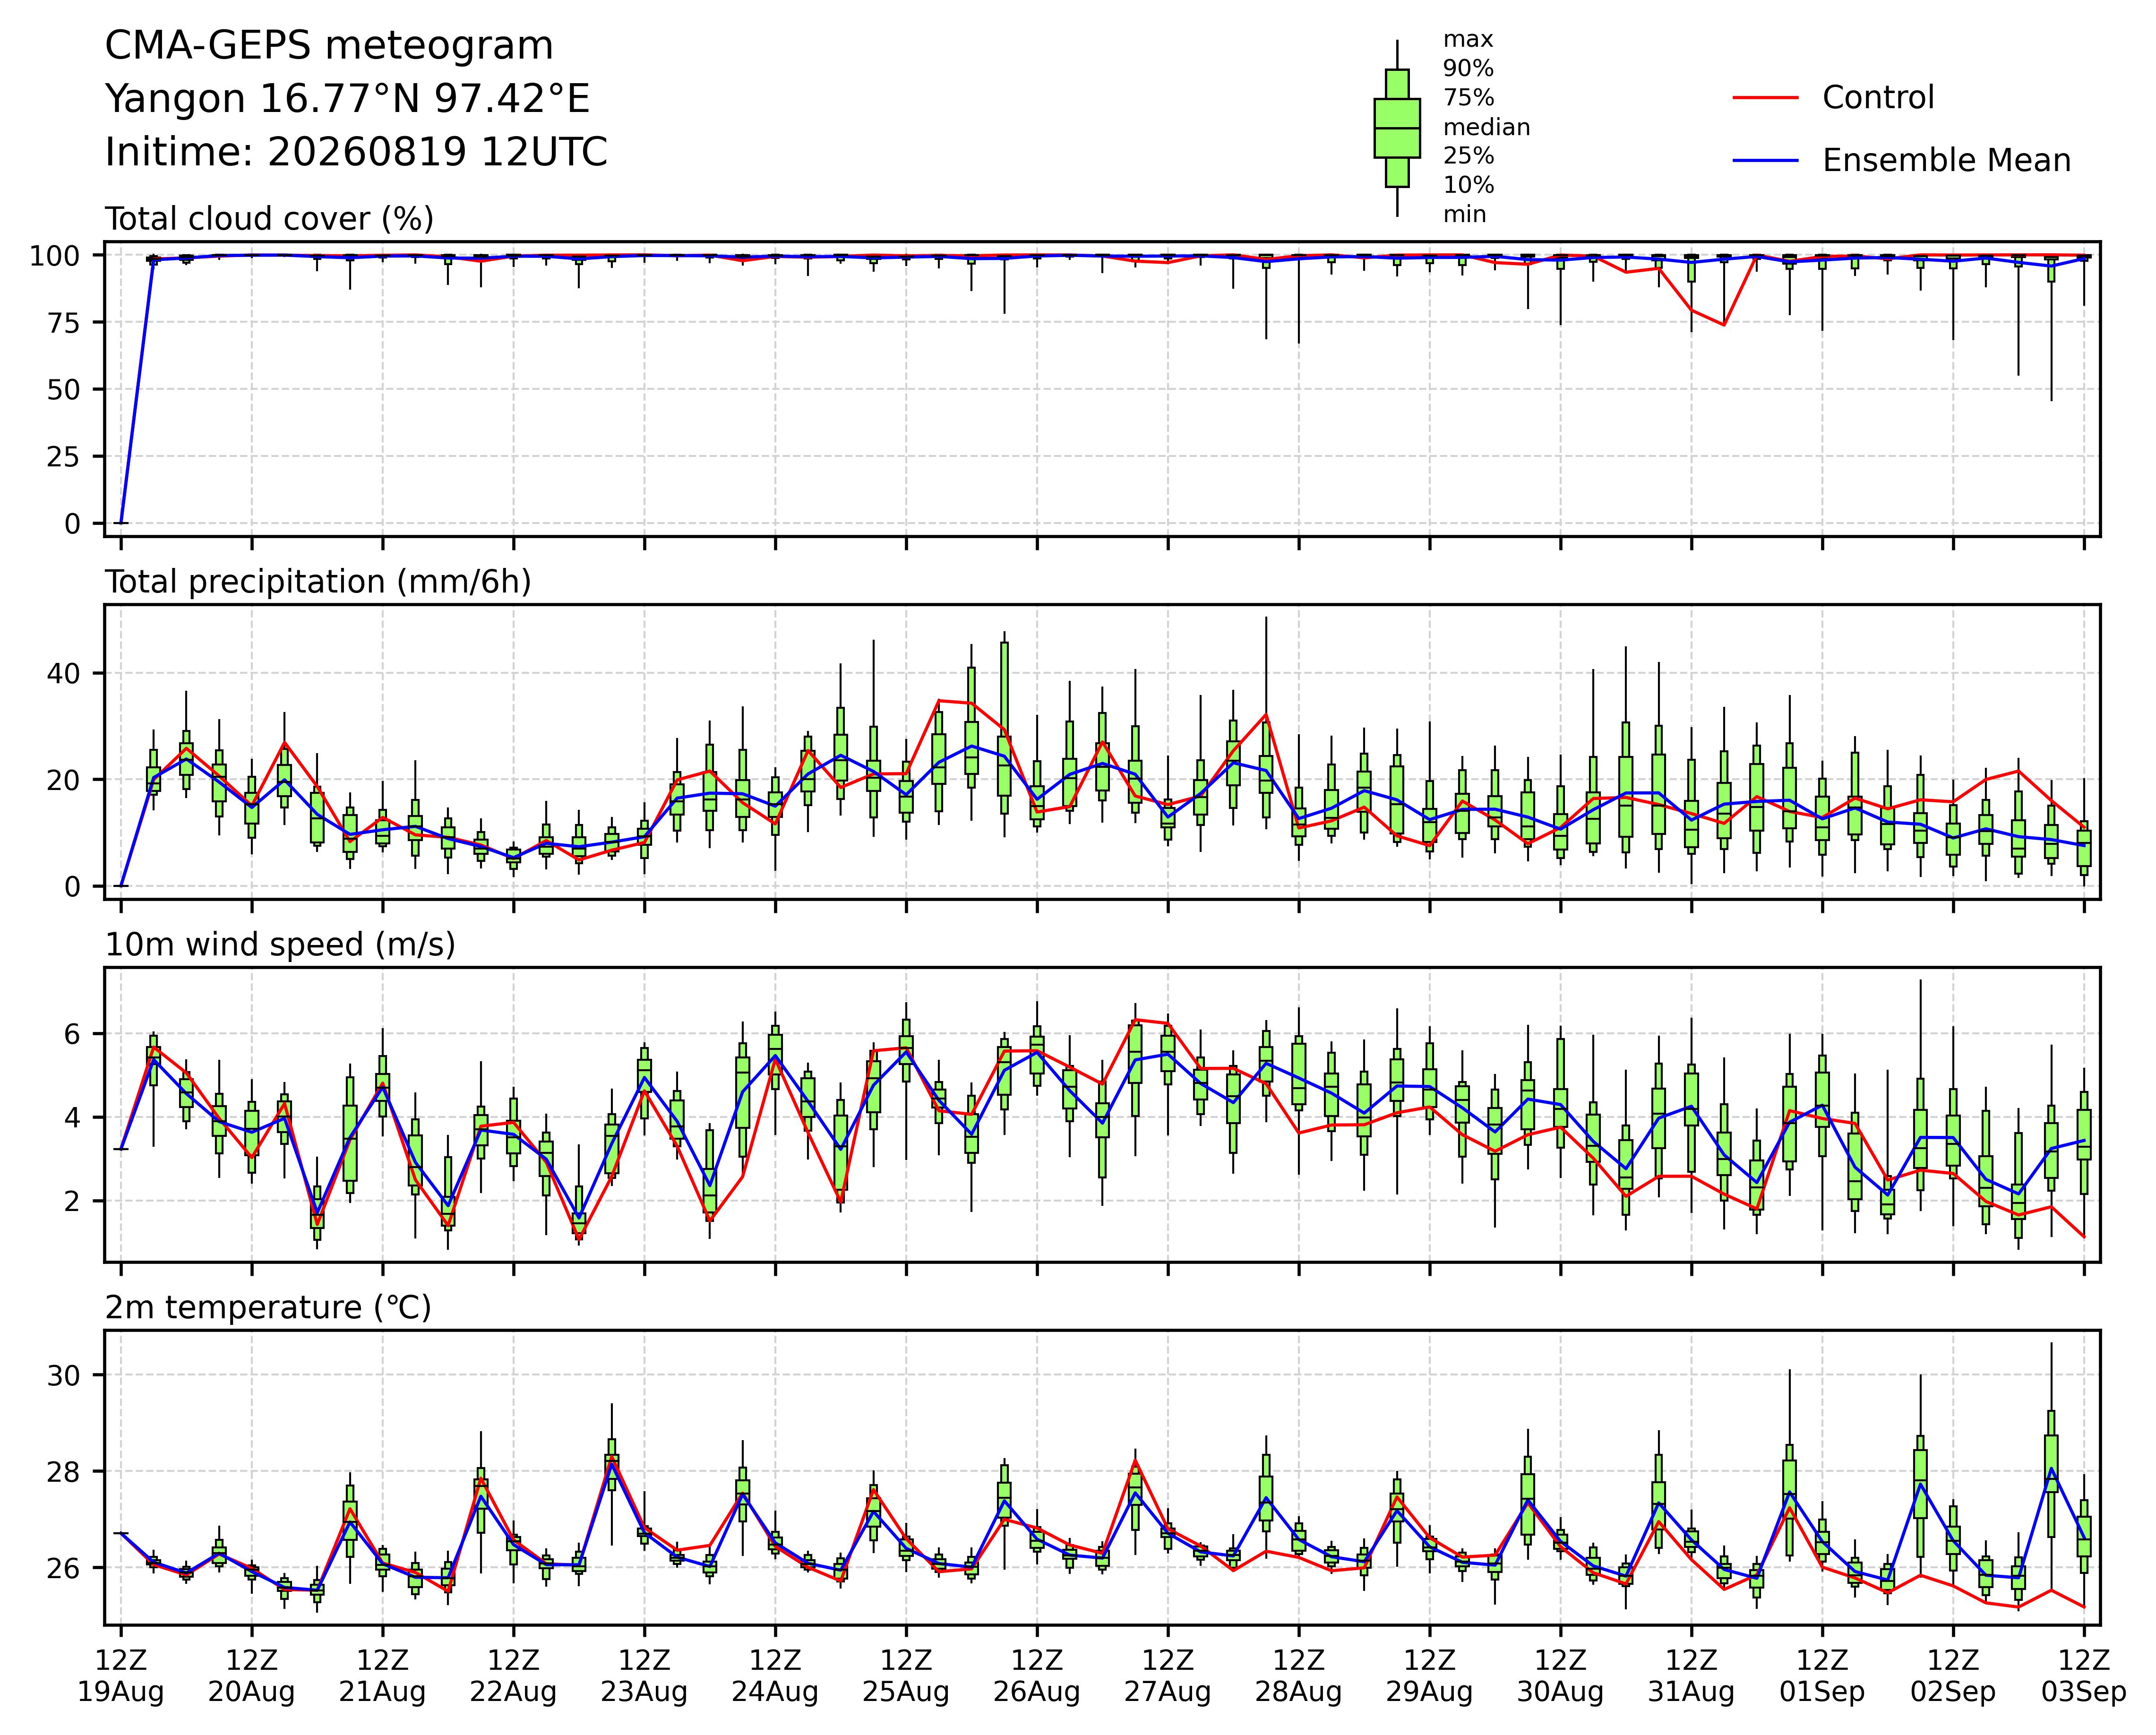This screenshot has width=2156, height=1735.
Task: Click the '12Z 03Sep' x-axis label
Action: click(2084, 1677)
